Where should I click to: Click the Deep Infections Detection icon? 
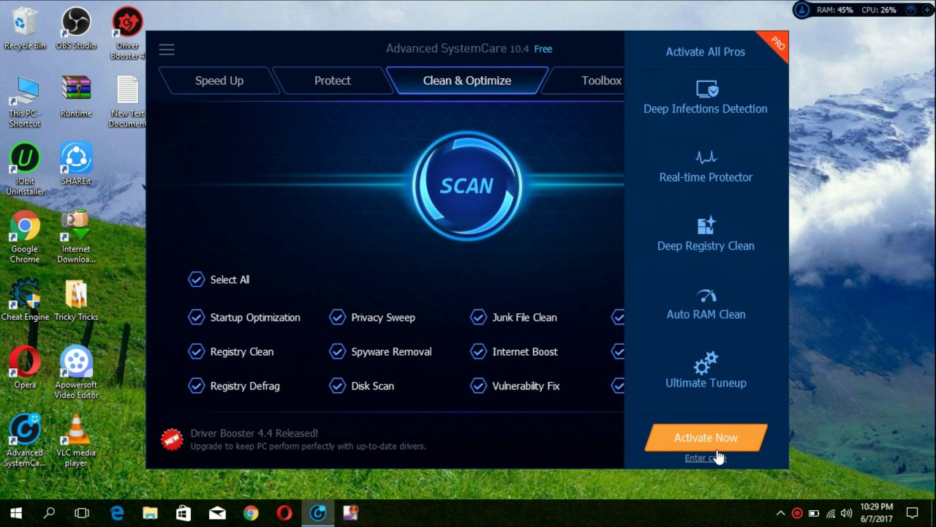coord(706,89)
